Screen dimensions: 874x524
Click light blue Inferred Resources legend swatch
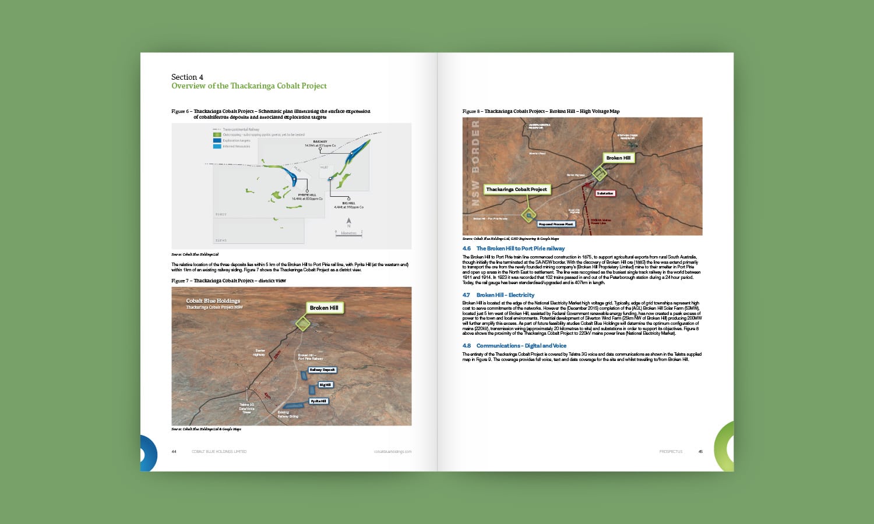[217, 147]
